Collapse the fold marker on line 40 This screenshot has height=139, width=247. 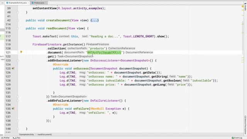point(18,12)
